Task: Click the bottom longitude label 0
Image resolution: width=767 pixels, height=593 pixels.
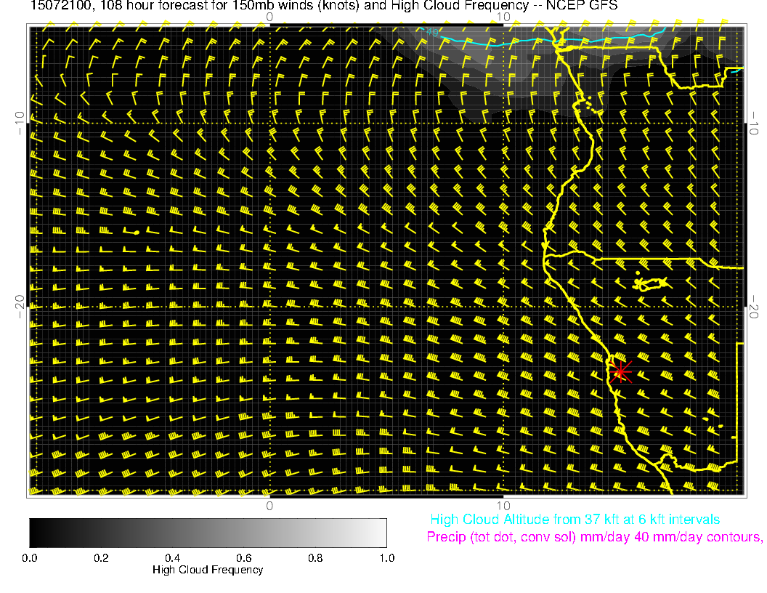Action: [269, 505]
